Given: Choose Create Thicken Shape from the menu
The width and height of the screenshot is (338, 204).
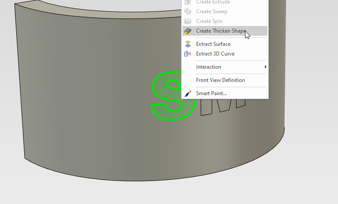Looking at the screenshot, I should click(225, 31).
